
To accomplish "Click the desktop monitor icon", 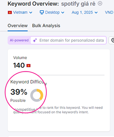I will 42,12.
